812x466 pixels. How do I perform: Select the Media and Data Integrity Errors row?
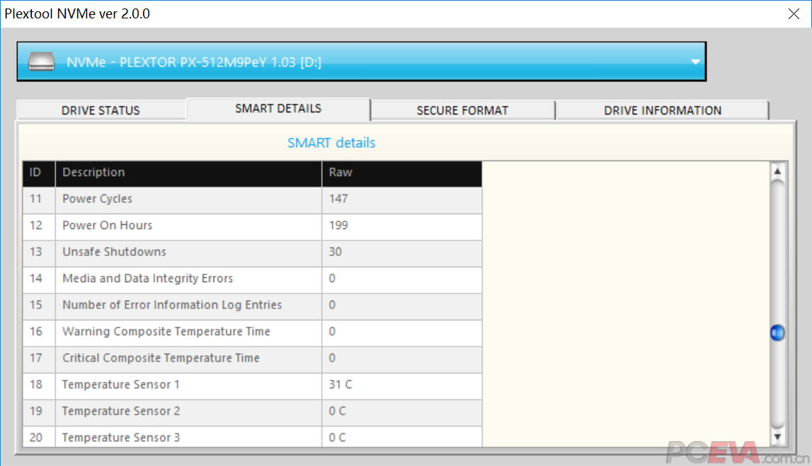(x=252, y=279)
